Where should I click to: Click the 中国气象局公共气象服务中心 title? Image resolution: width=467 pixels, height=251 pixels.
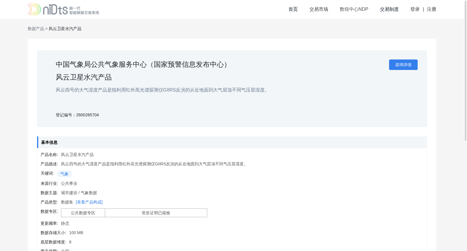[143, 64]
